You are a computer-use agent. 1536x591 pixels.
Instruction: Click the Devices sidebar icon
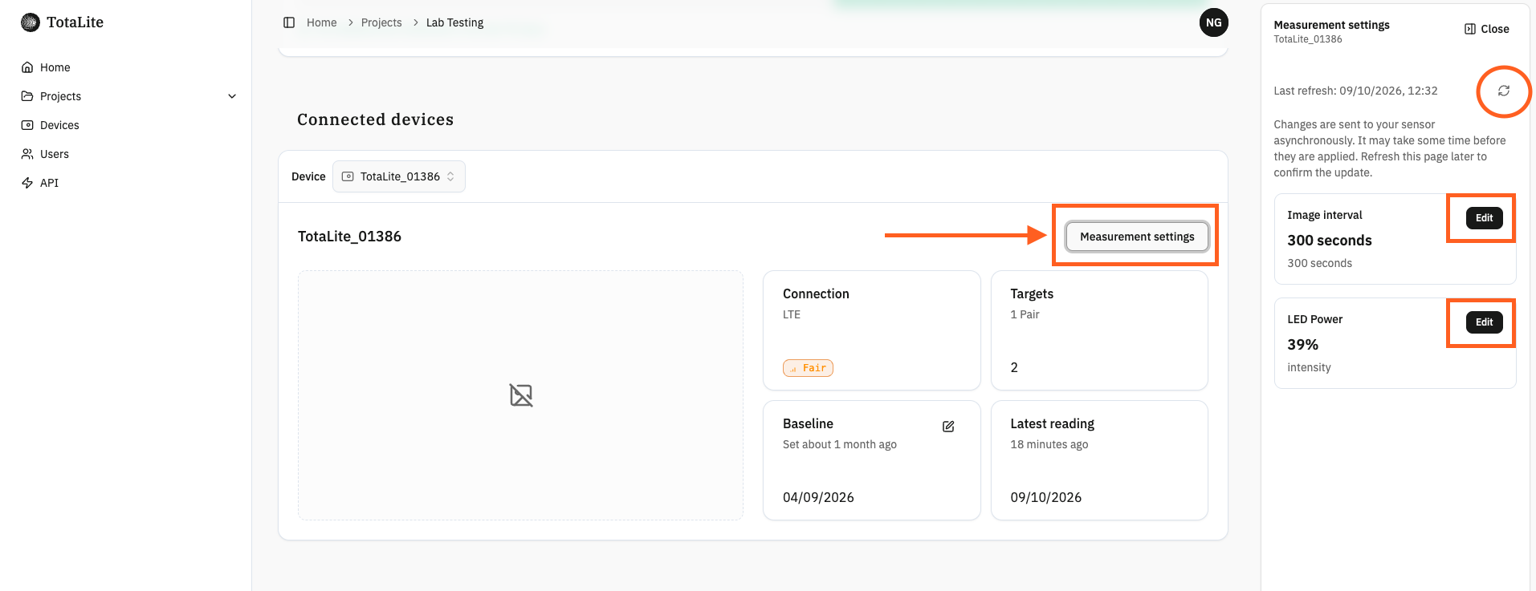[x=27, y=125]
